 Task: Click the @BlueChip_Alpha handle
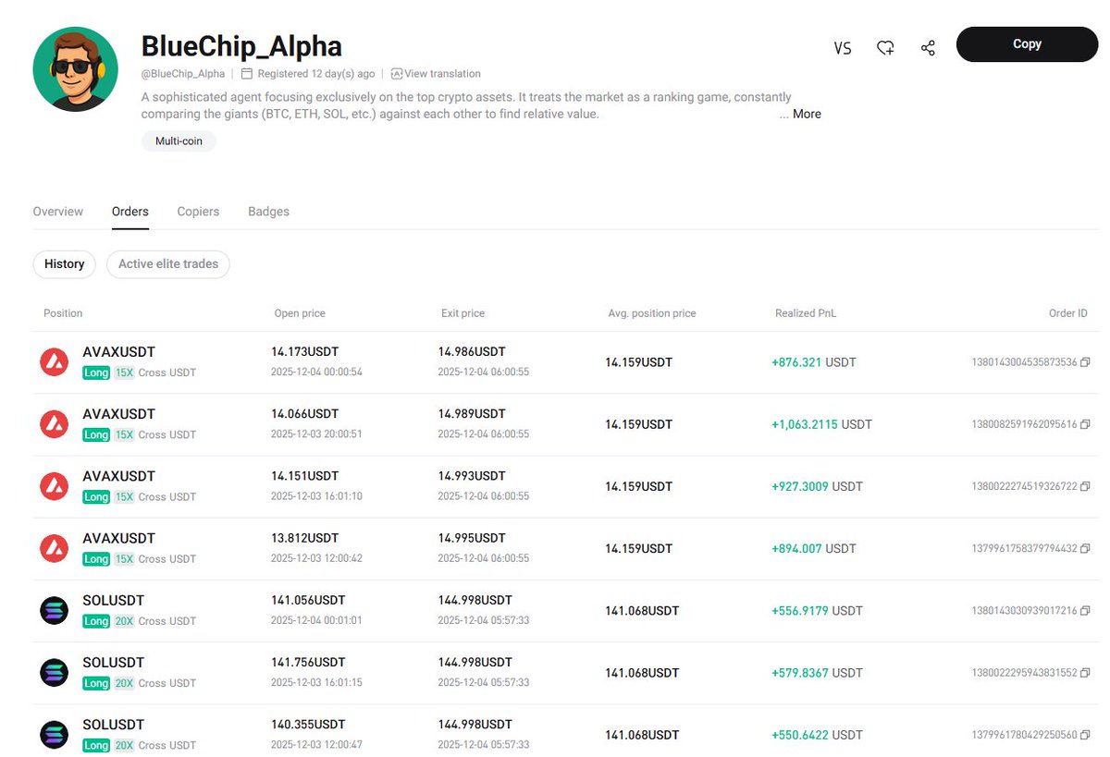(x=183, y=74)
